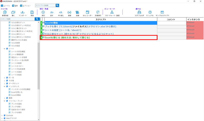204x121 pixels.
Task: Open the 変数 (variables) icon
Action: (69, 13)
